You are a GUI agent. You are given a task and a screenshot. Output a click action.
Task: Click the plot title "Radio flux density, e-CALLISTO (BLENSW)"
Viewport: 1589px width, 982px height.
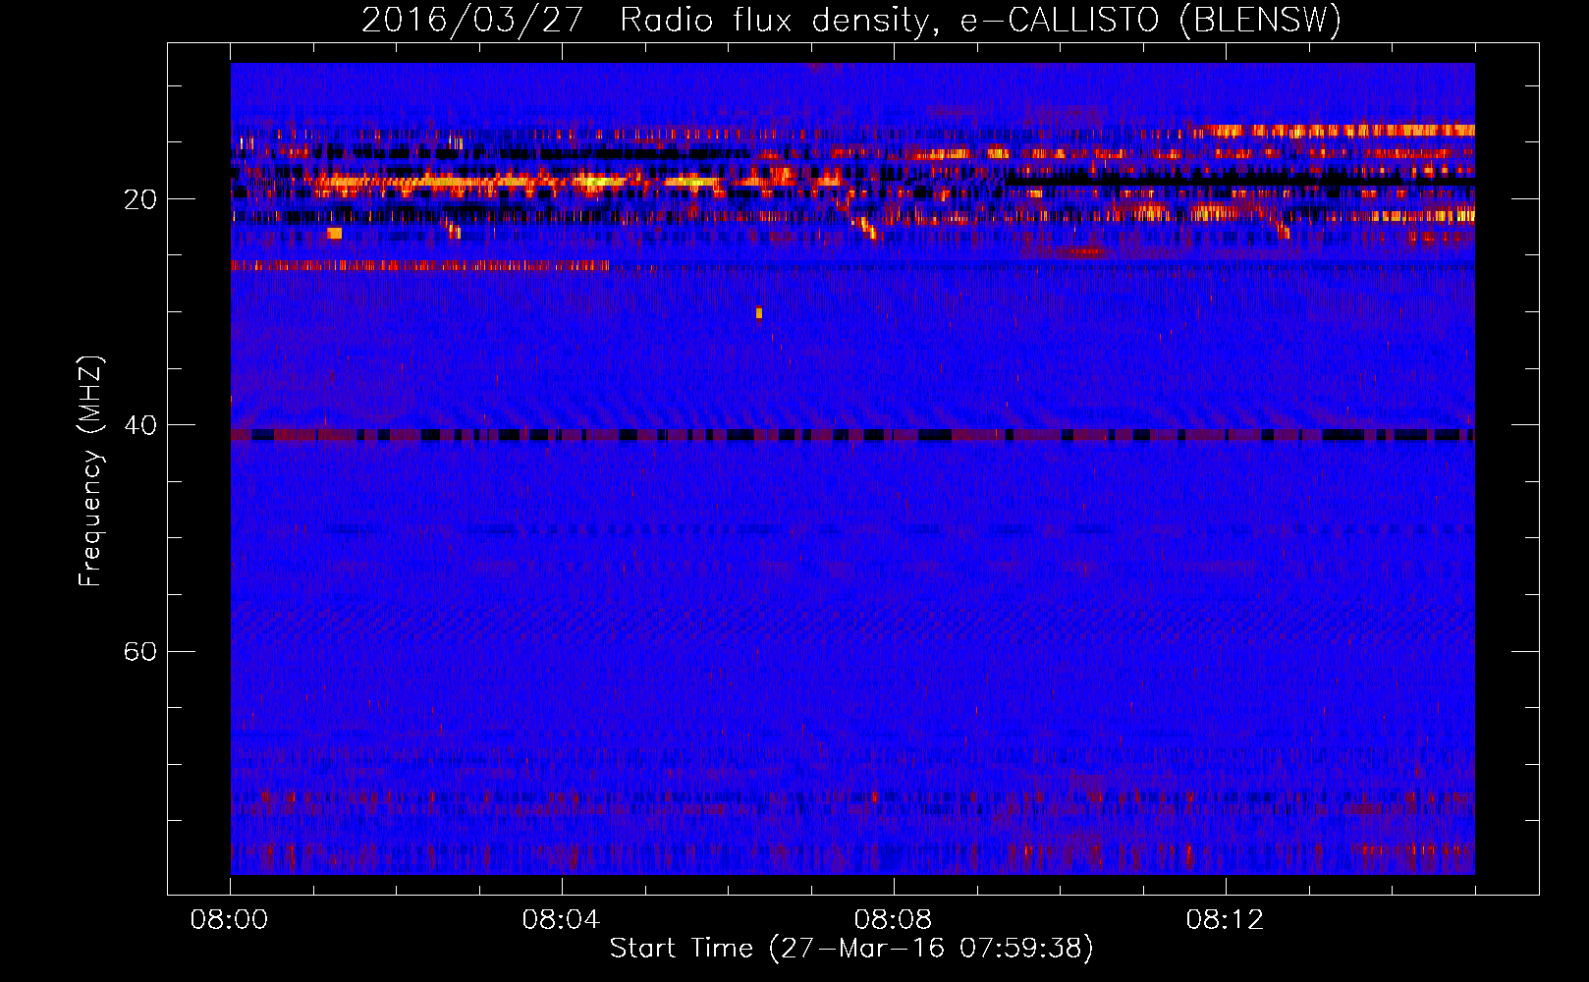[981, 20]
